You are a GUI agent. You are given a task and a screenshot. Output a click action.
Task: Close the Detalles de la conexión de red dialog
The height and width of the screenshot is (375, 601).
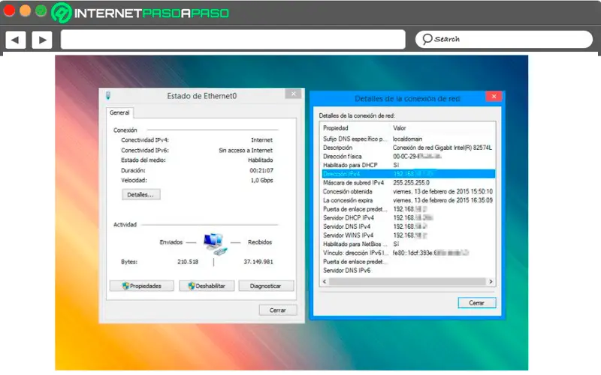pos(494,97)
